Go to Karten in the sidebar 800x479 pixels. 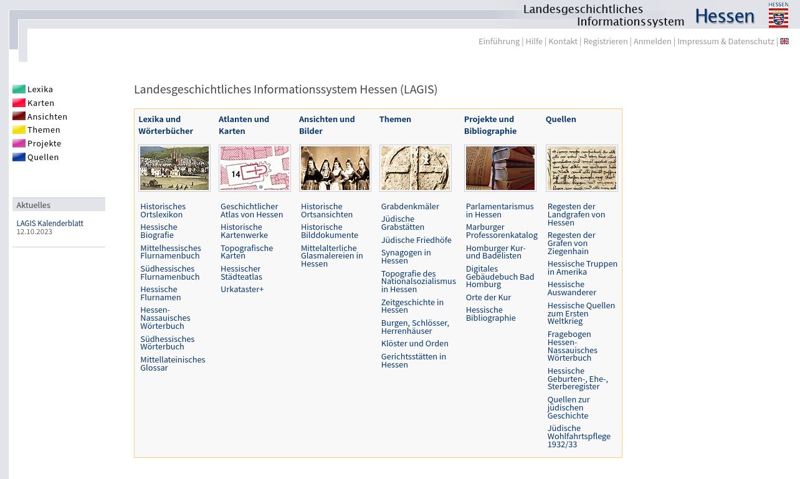point(41,103)
